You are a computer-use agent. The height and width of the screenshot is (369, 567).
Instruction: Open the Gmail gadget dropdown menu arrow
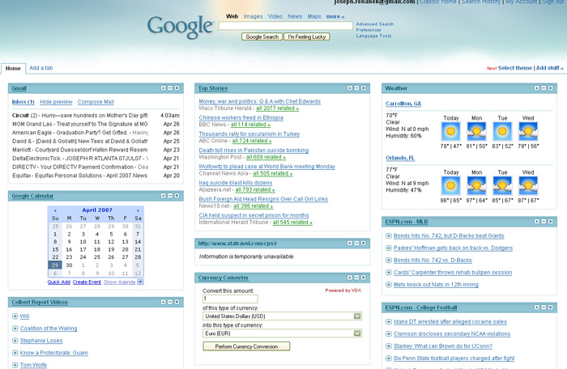coord(163,88)
